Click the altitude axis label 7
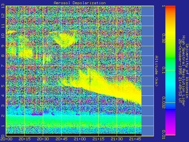 click(3, 66)
